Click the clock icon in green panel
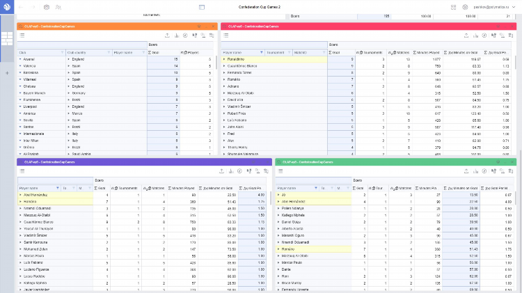The image size is (522, 293). pos(484,171)
